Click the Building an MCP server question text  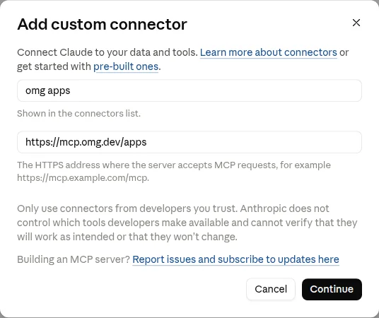74,259
